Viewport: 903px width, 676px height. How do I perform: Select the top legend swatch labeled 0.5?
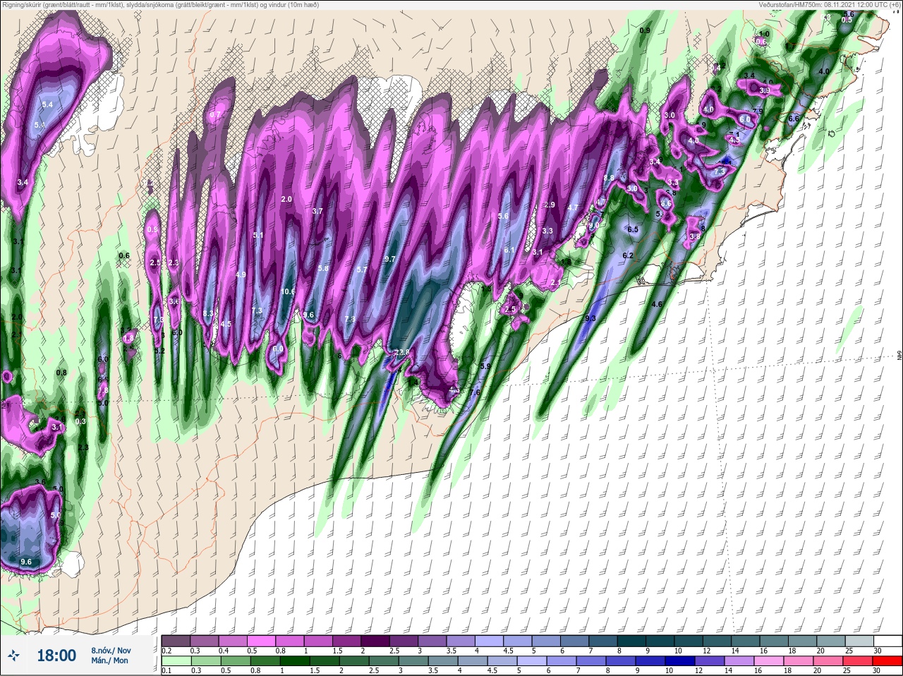(x=262, y=641)
